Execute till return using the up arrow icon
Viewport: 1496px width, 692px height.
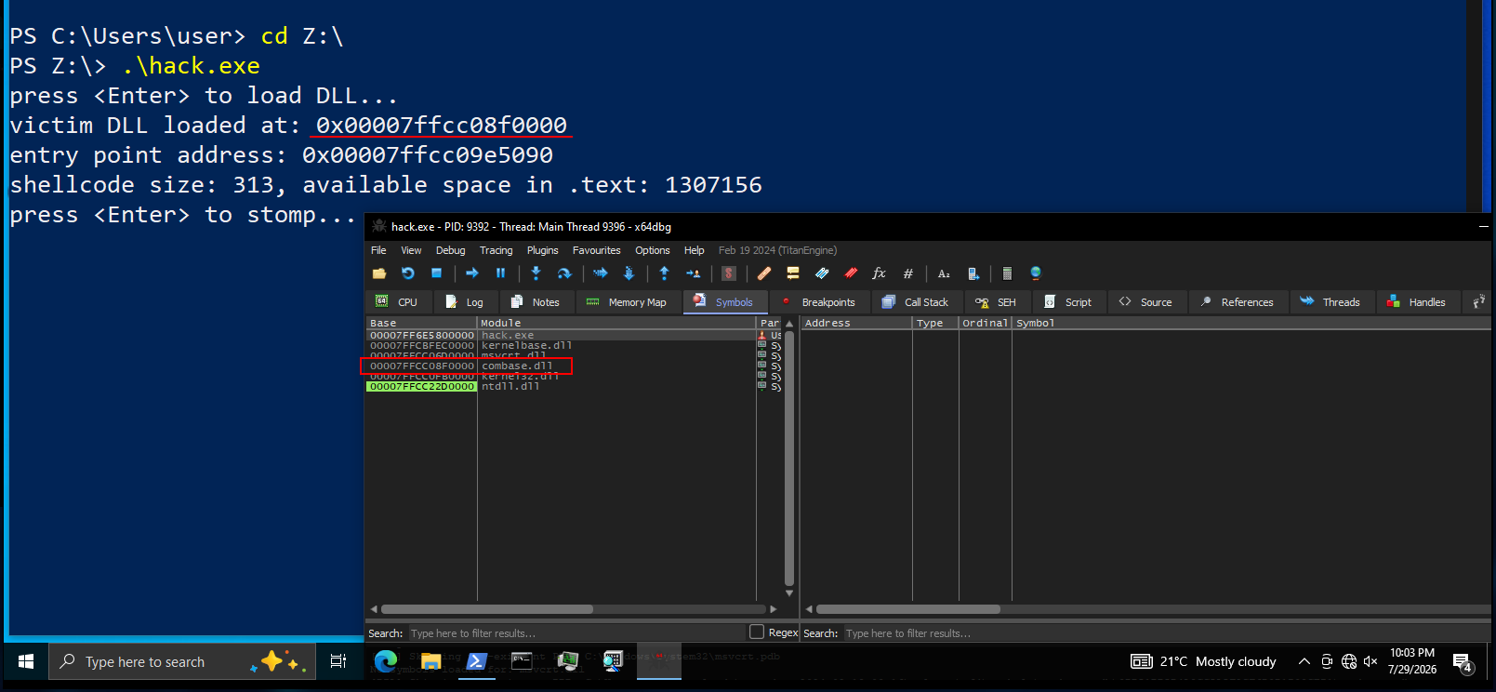(664, 273)
